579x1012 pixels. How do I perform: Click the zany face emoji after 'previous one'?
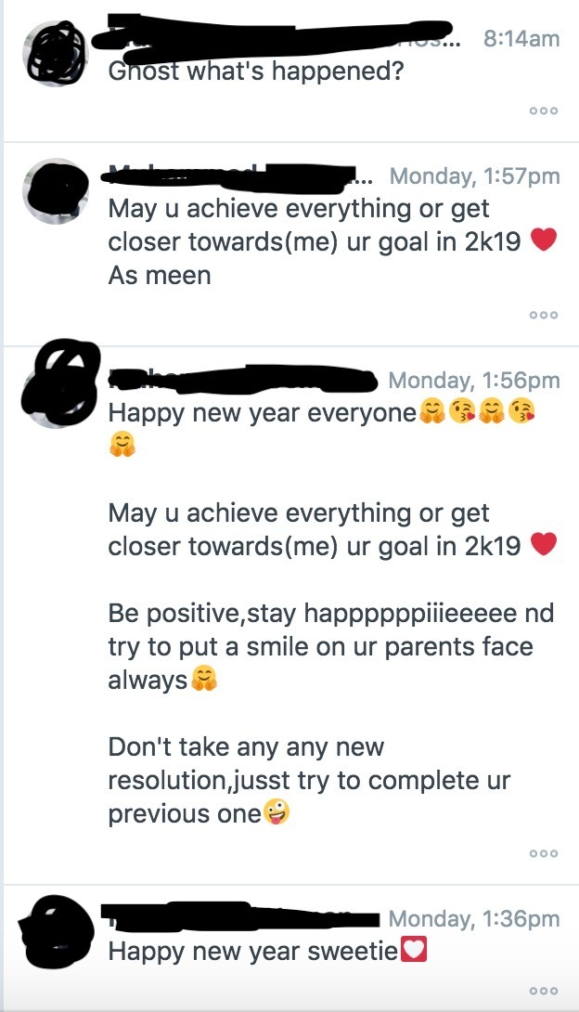point(277,813)
